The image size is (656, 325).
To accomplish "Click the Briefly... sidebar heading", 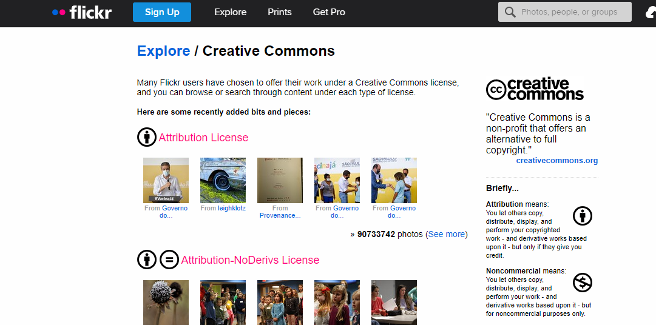I will pyautogui.click(x=502, y=188).
